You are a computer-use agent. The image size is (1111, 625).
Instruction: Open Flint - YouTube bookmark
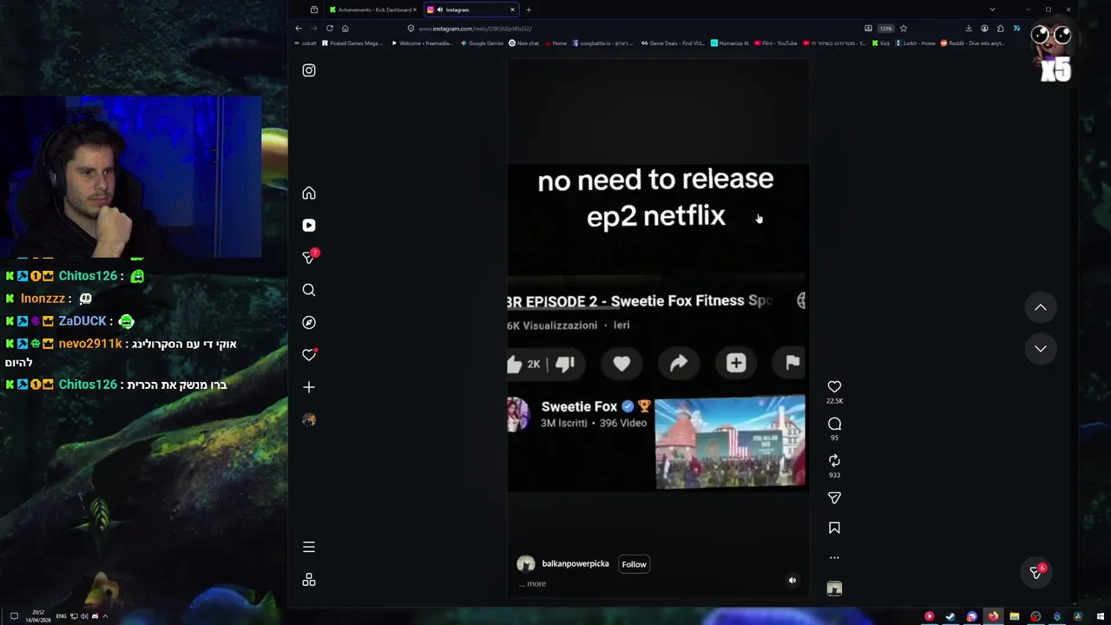[x=776, y=43]
